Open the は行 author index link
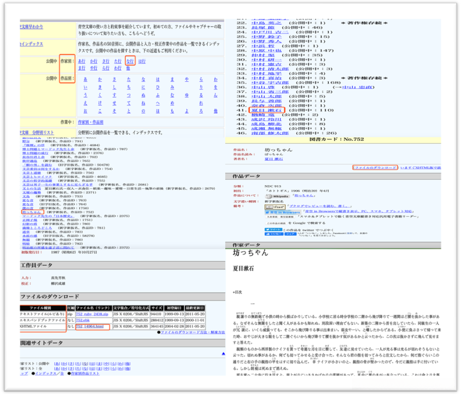The image size is (461, 394). (x=142, y=61)
